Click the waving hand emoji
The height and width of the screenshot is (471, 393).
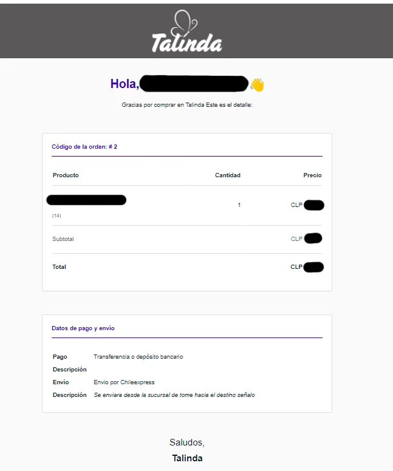257,85
